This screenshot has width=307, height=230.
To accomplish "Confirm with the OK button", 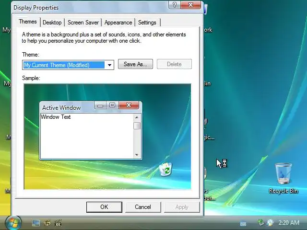I will coord(104,207).
